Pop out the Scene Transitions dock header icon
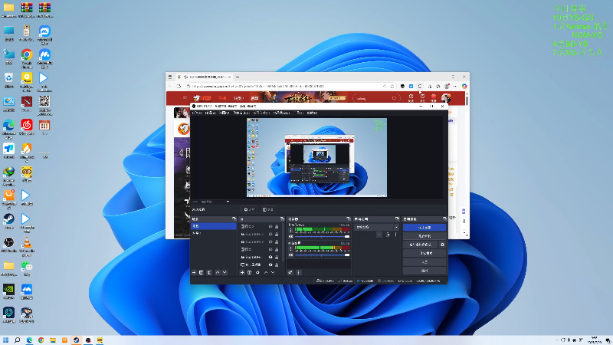Screen dimensions: 613x345 397,219
